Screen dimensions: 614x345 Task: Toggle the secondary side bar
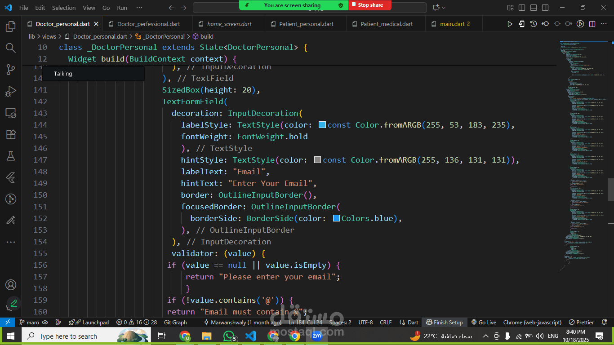(x=545, y=8)
